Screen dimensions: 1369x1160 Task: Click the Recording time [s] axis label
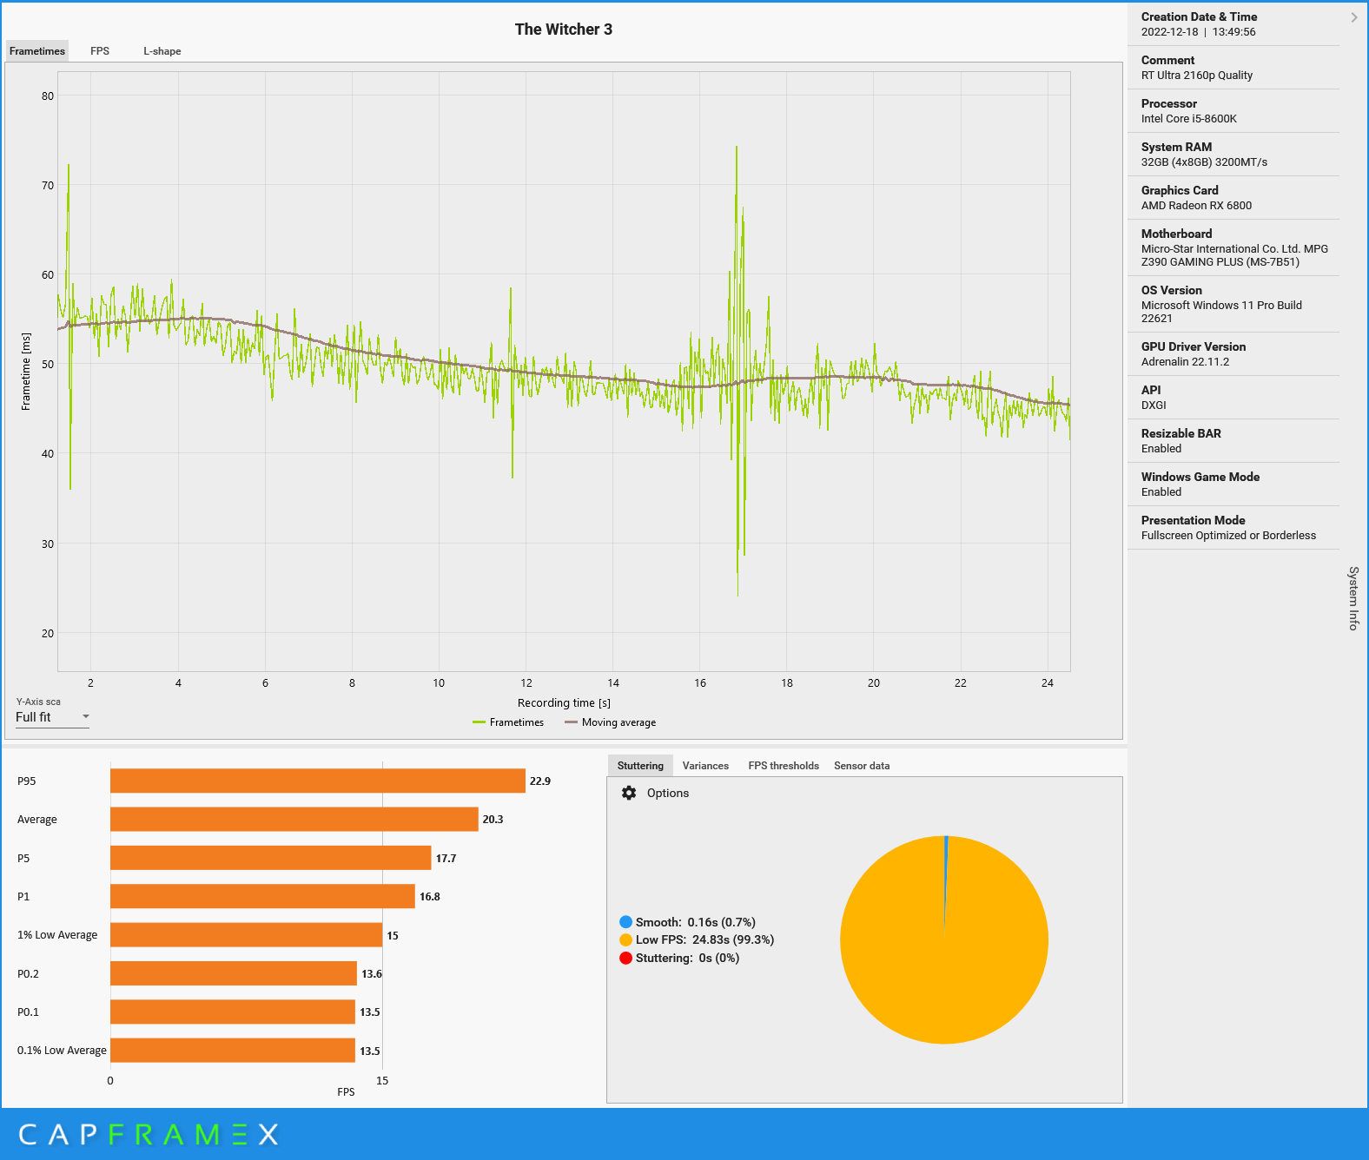(564, 703)
